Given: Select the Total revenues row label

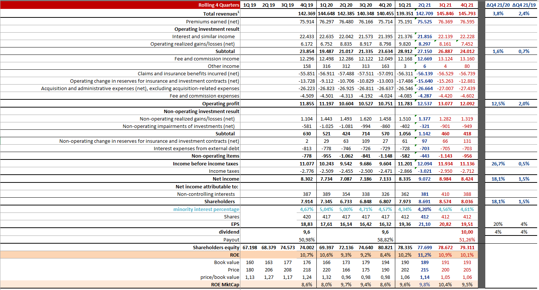Looking at the screenshot, I should [222, 14].
